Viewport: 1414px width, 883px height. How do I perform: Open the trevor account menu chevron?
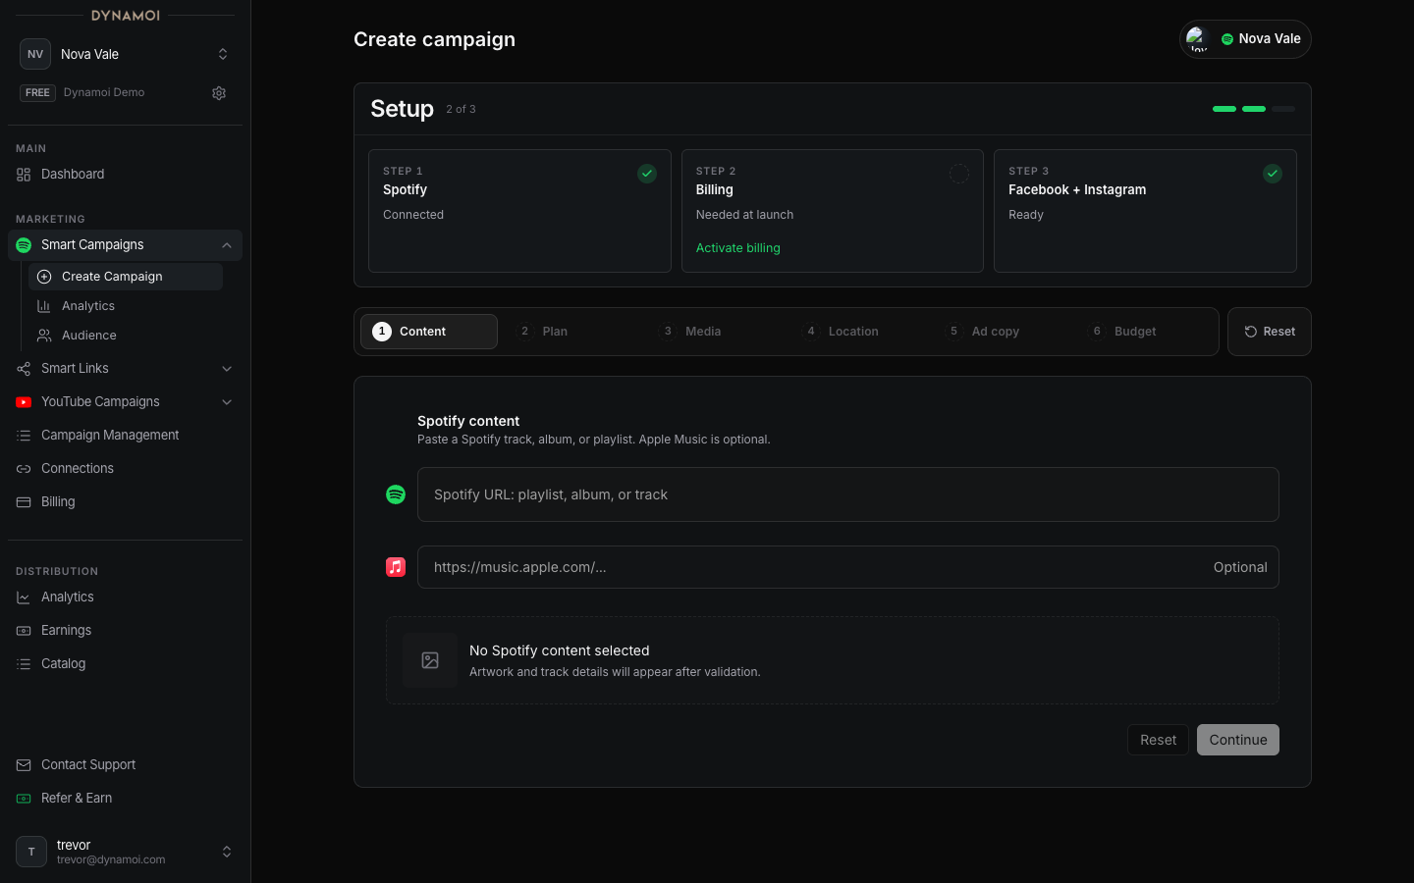227,852
